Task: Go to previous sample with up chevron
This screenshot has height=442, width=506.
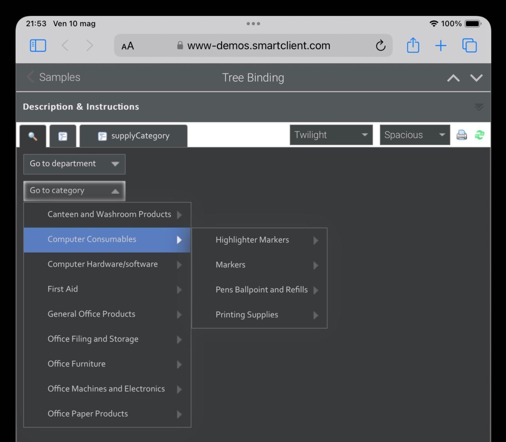Action: point(453,78)
